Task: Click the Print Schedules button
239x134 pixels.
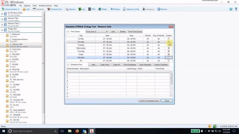Action: [130, 64]
